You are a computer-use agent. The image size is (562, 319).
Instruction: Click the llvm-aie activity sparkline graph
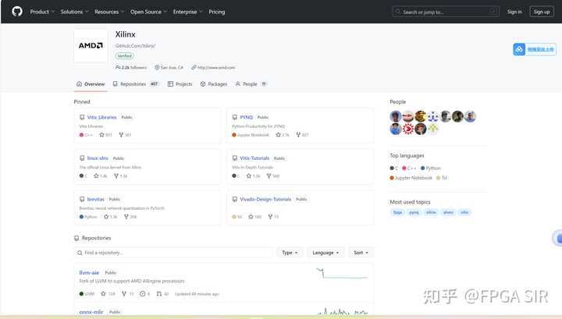coord(342,273)
